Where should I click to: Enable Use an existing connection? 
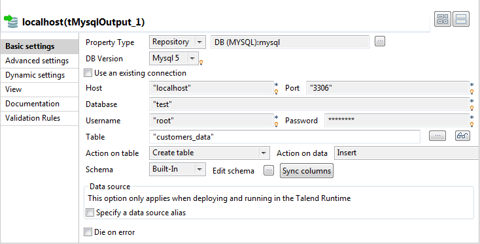point(88,73)
